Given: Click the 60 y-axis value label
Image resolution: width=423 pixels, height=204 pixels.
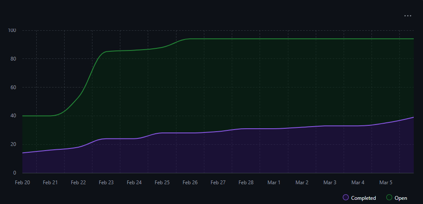Looking at the screenshot, I should (13, 87).
